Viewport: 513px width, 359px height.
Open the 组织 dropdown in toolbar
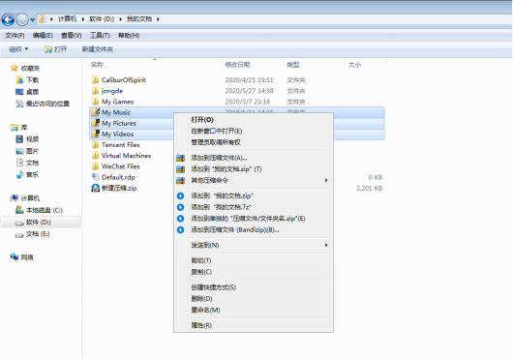pos(18,49)
